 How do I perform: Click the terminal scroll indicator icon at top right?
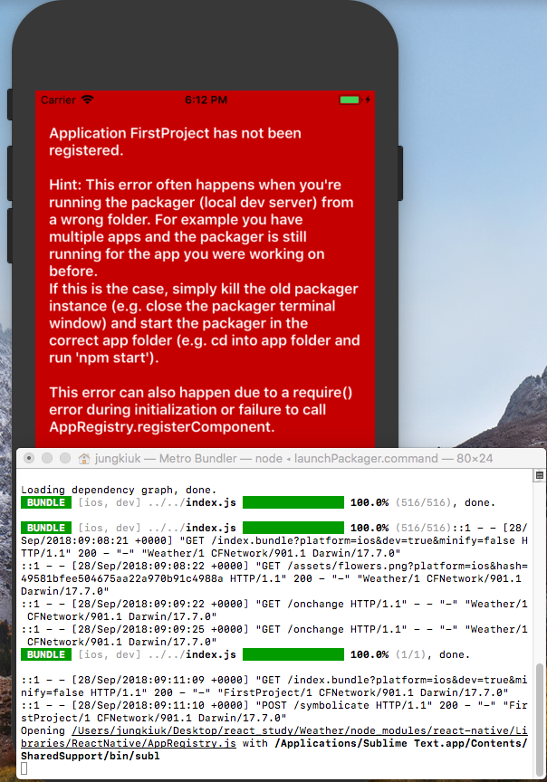click(x=540, y=475)
